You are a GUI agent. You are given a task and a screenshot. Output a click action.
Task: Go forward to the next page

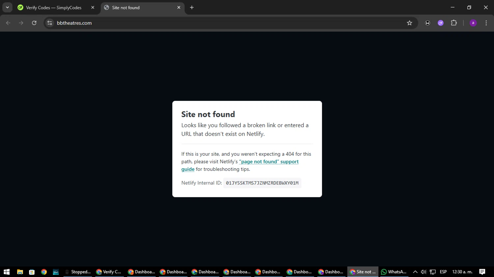21,23
